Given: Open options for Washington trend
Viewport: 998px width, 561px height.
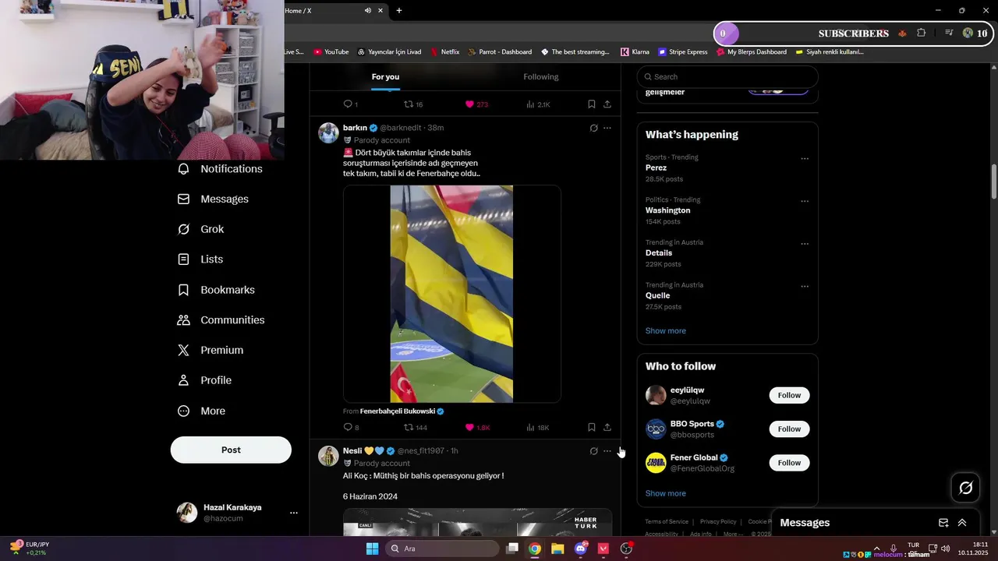Looking at the screenshot, I should [805, 201].
